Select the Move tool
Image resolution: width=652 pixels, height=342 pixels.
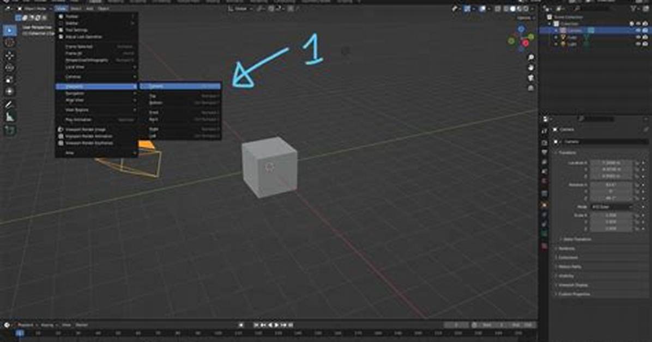[10, 55]
